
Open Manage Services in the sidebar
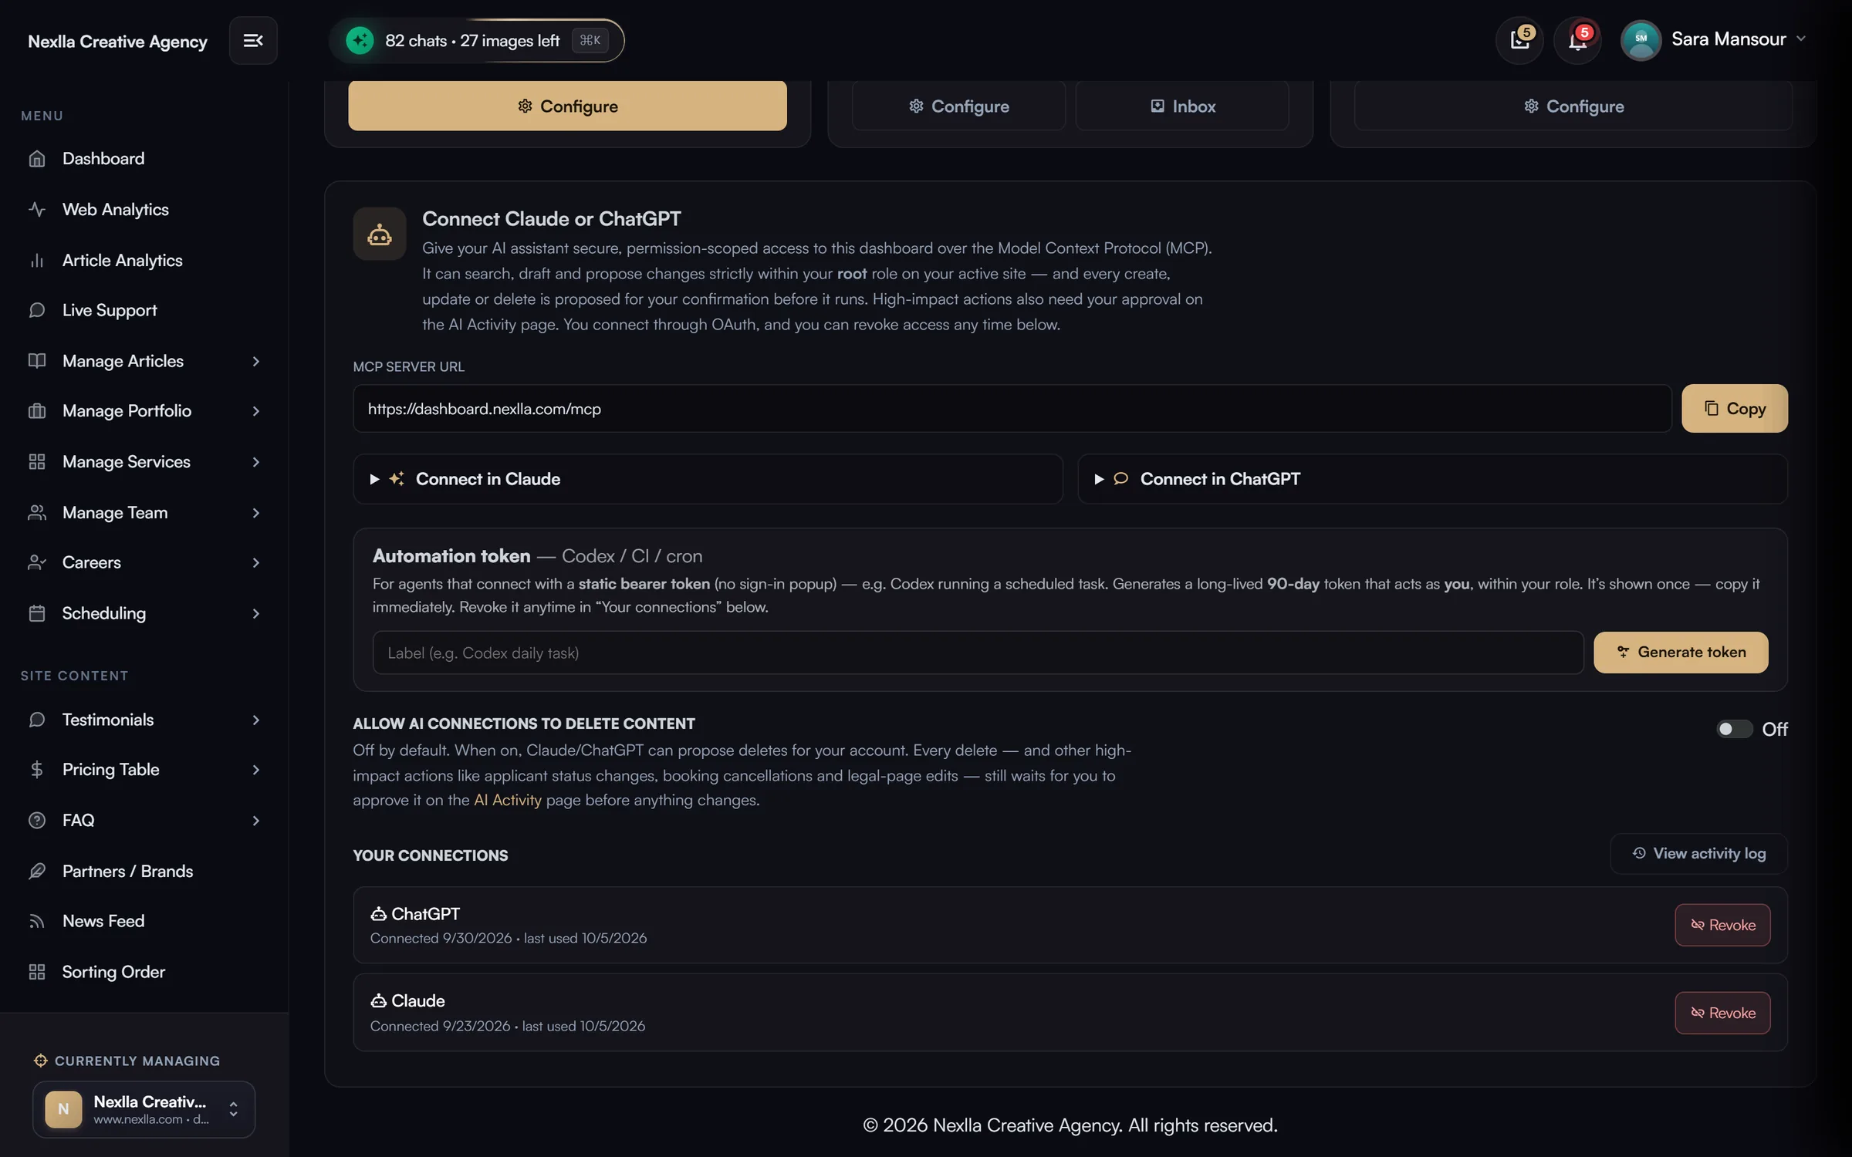[144, 461]
